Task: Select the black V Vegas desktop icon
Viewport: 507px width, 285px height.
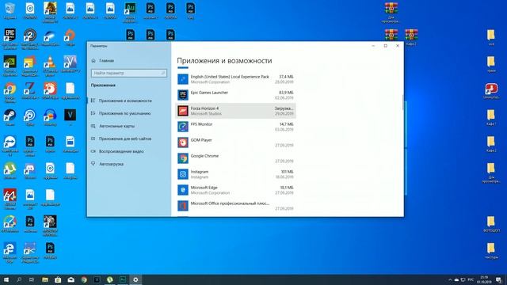Action: [x=70, y=118]
